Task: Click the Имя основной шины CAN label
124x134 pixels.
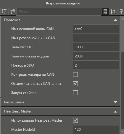Action: 32,29
